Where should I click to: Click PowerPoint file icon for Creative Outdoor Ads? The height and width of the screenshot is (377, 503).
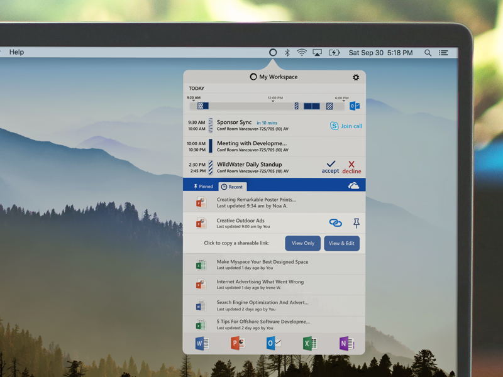[201, 223]
